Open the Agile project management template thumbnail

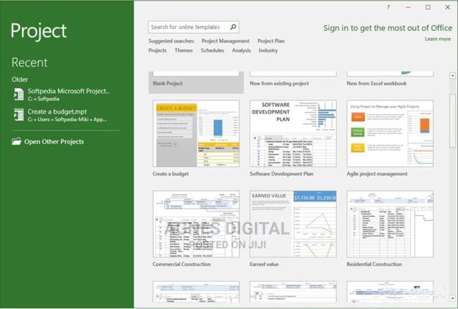click(390, 133)
